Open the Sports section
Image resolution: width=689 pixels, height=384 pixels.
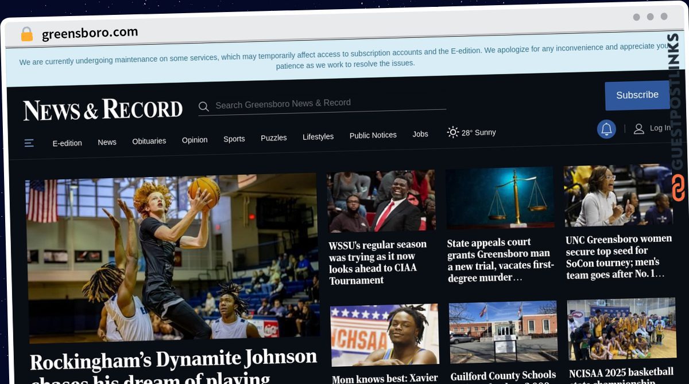pos(234,139)
